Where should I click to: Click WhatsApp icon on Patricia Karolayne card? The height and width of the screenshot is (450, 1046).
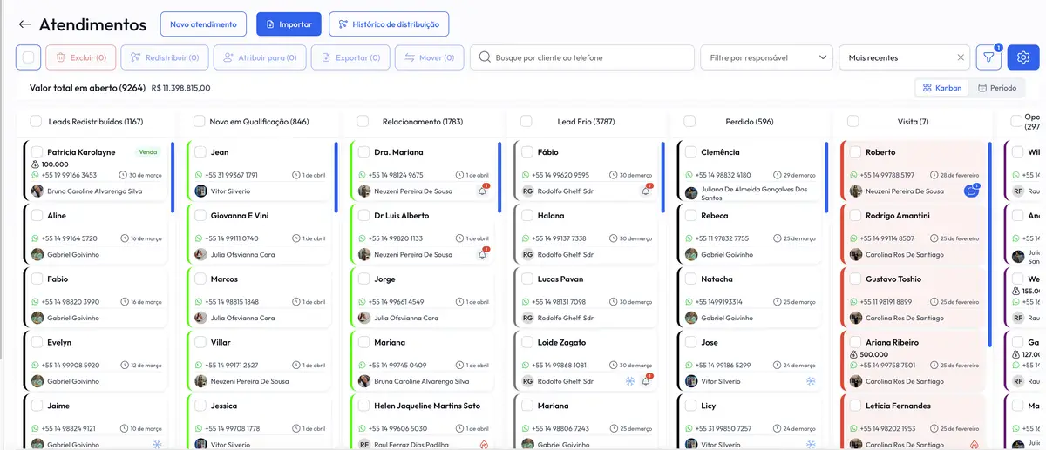36,175
